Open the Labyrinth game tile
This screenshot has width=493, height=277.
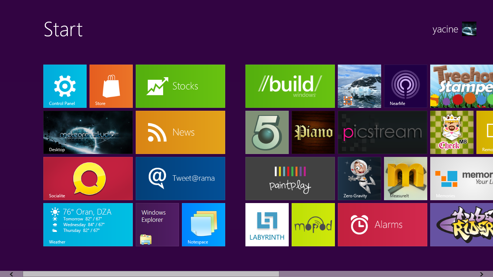(x=267, y=225)
